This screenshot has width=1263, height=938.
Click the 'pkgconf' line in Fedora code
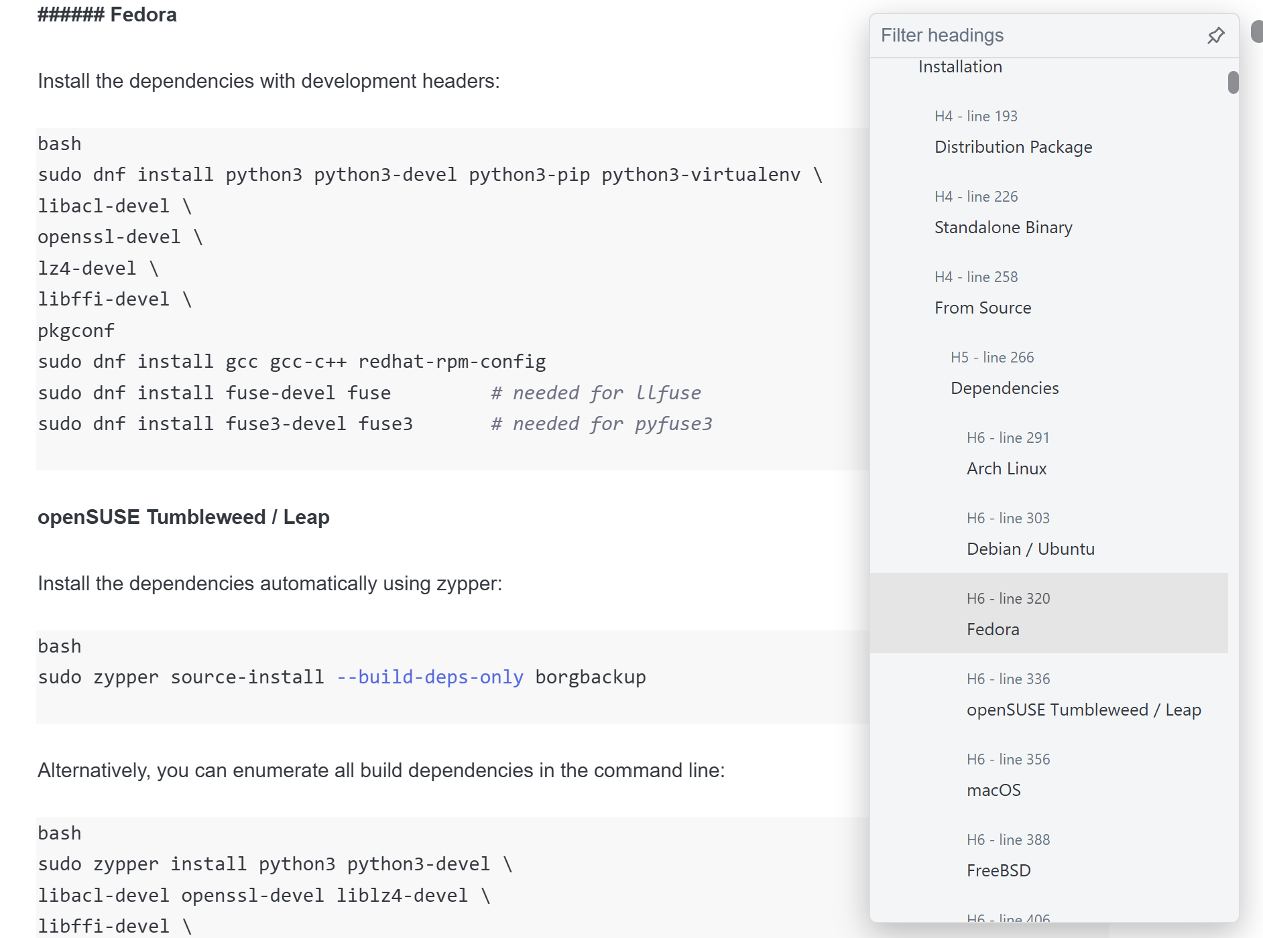pos(76,331)
